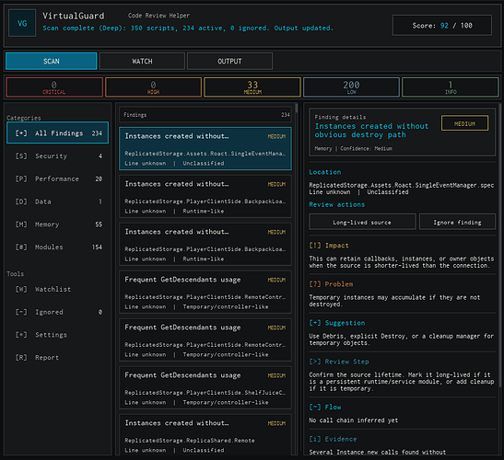Click the VG VirtualGuard logo icon
Viewport: 504px width, 460px height.
pyautogui.click(x=22, y=23)
